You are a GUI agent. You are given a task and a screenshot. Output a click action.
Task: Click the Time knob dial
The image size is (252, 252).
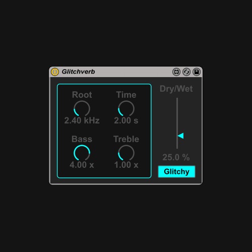(126, 108)
